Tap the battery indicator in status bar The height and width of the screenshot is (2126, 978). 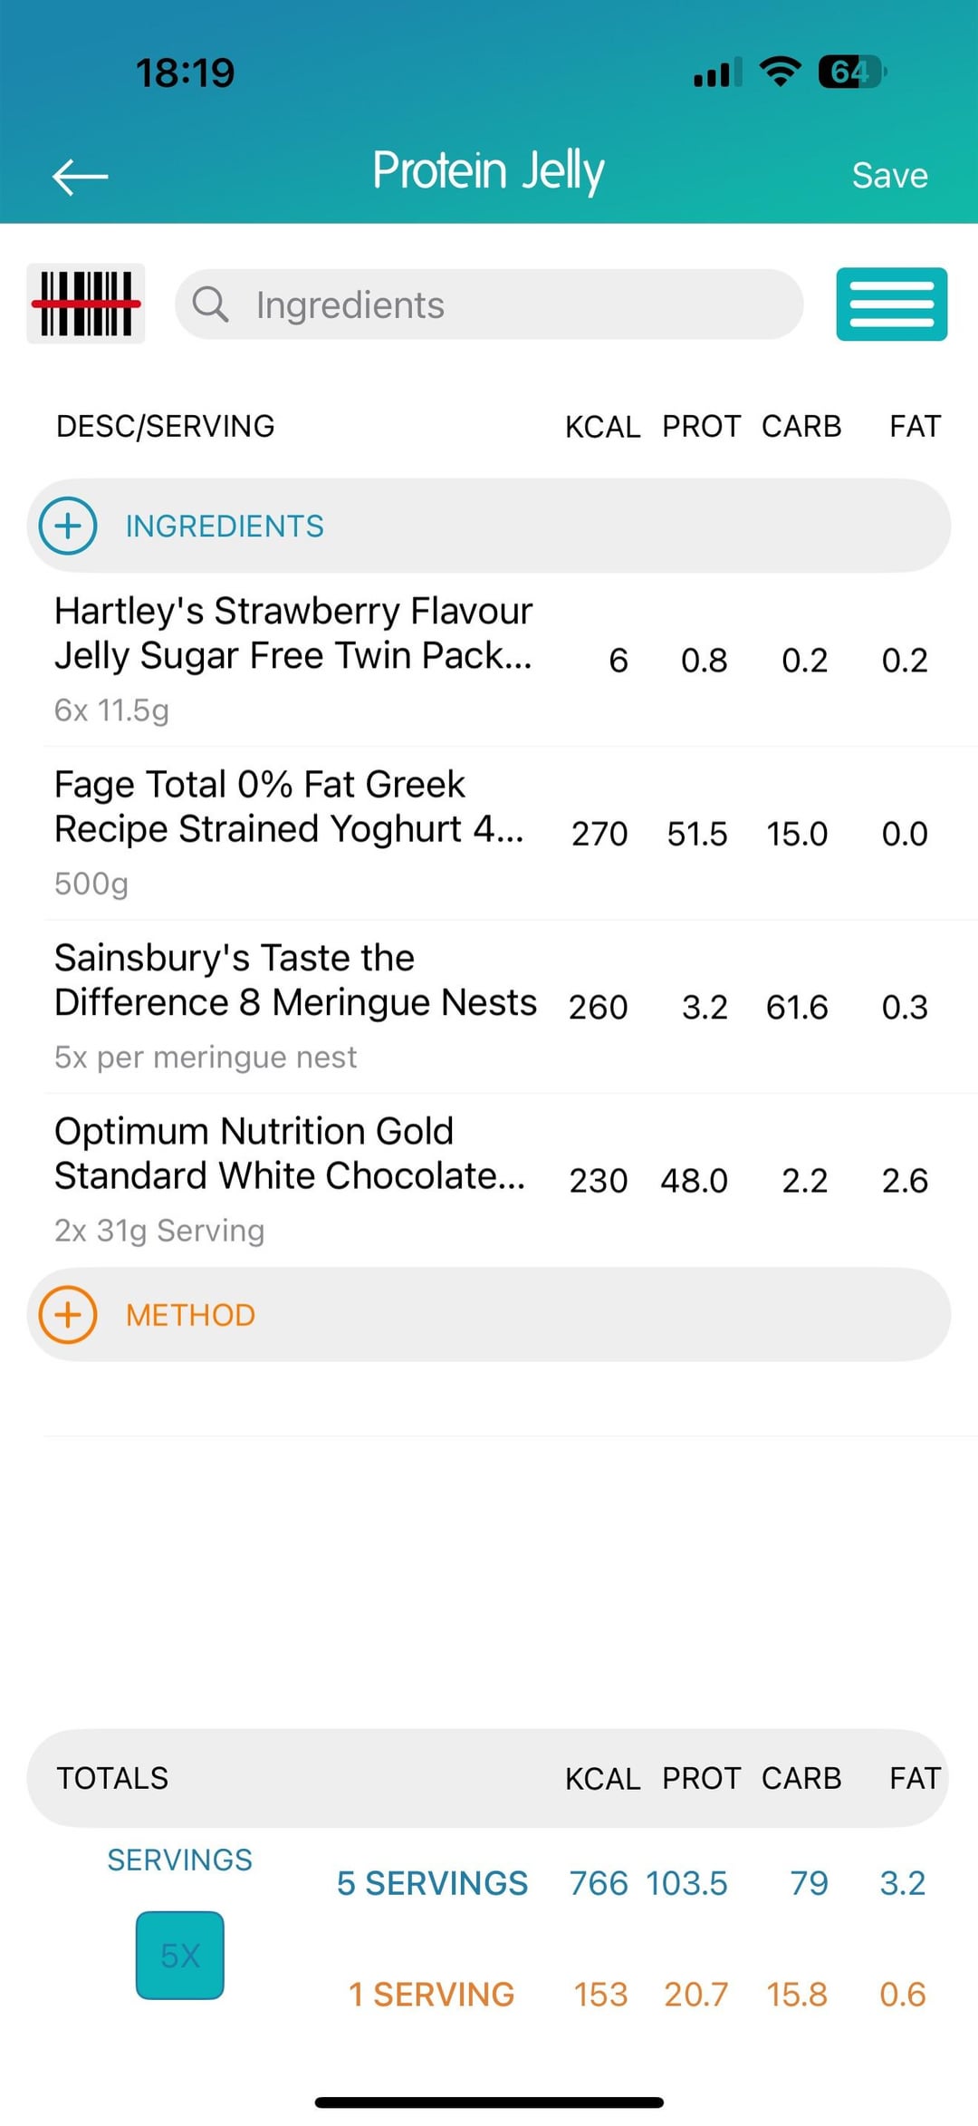point(851,72)
